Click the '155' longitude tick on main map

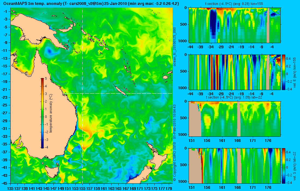(x=82, y=189)
